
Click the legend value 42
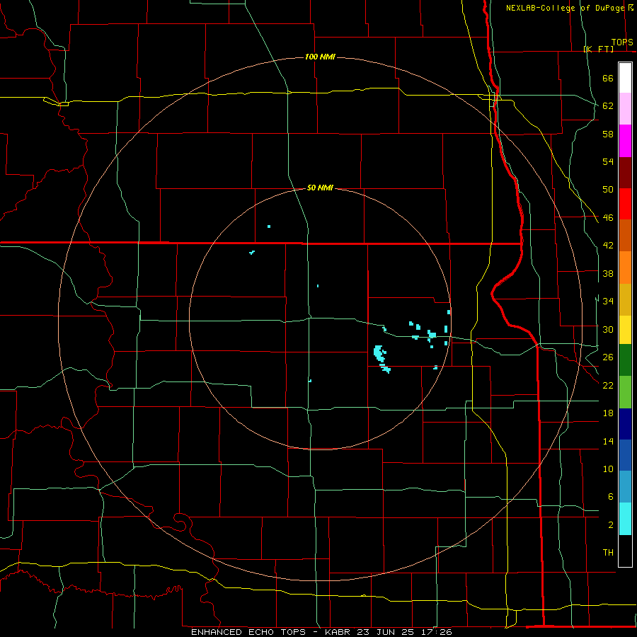pos(608,246)
